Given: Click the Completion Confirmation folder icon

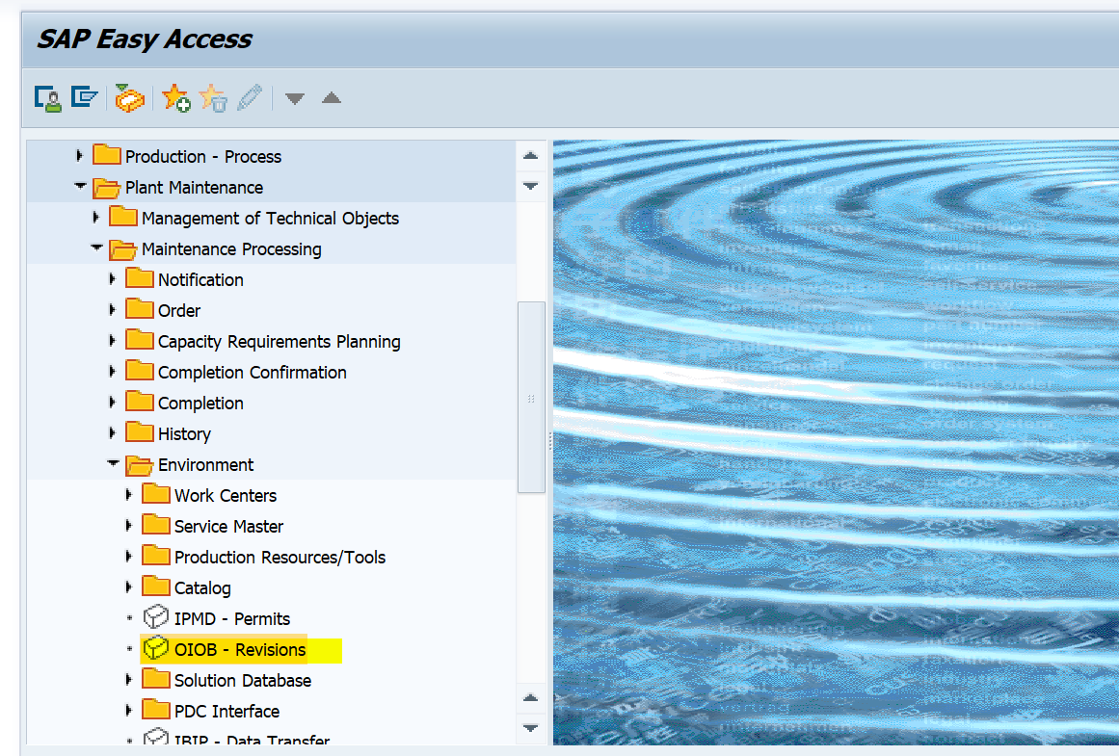Looking at the screenshot, I should pyautogui.click(x=139, y=370).
